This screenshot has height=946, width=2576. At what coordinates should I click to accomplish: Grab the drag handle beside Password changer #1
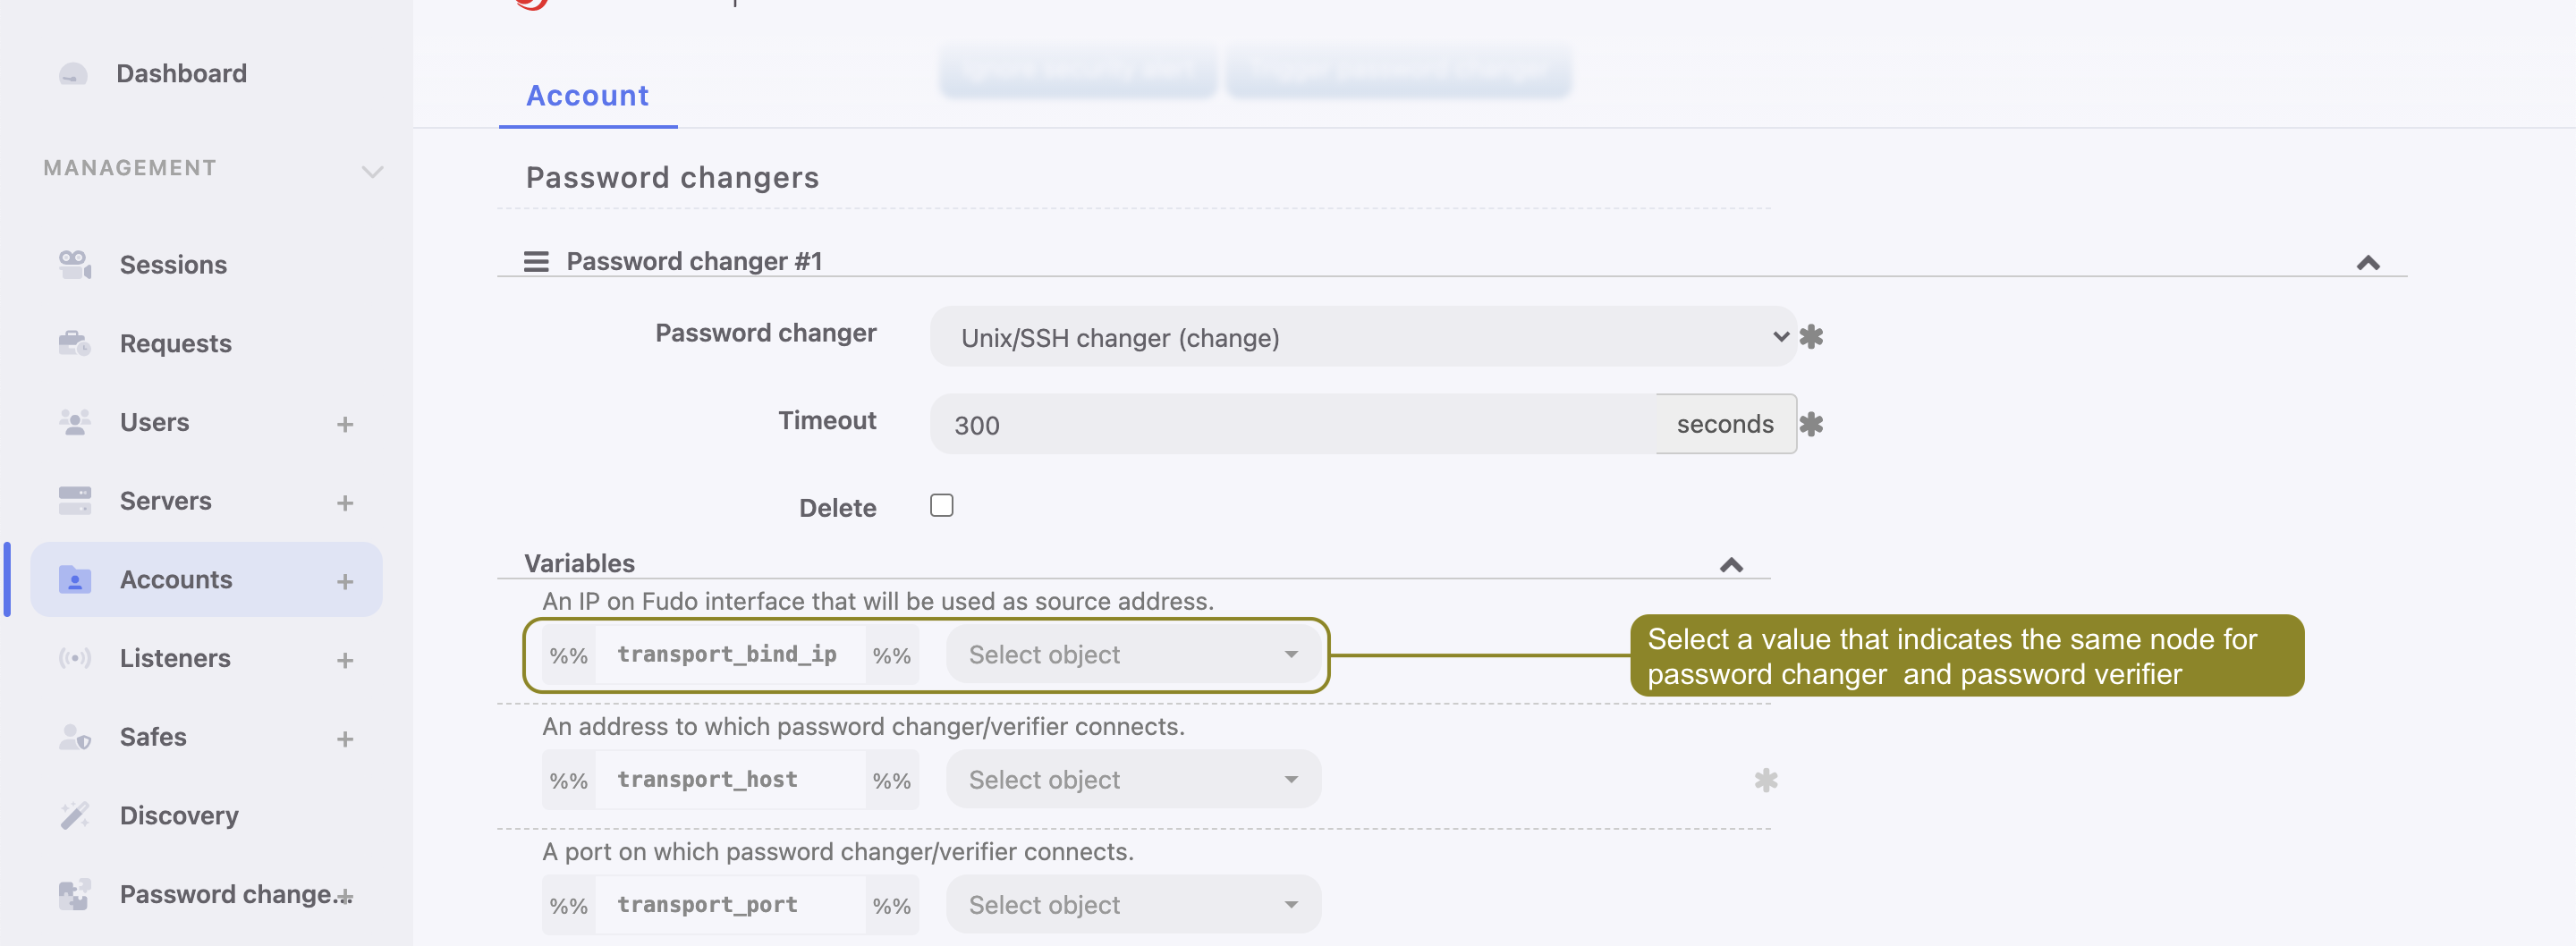[536, 260]
